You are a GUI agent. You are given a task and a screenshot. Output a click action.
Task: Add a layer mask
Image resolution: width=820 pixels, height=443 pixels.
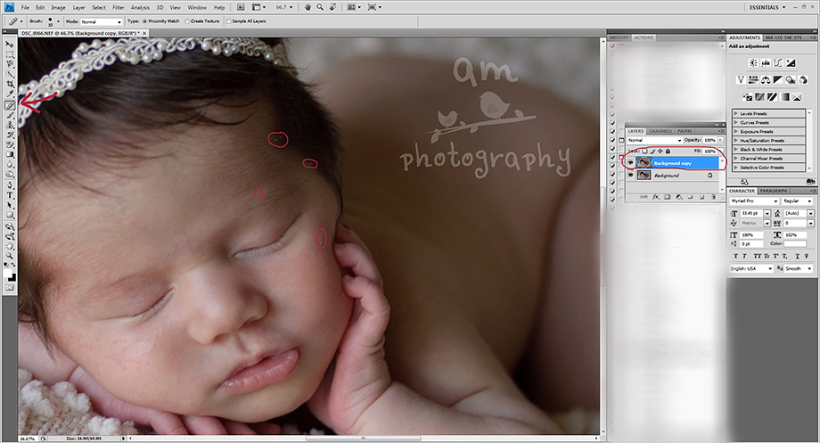(x=668, y=197)
